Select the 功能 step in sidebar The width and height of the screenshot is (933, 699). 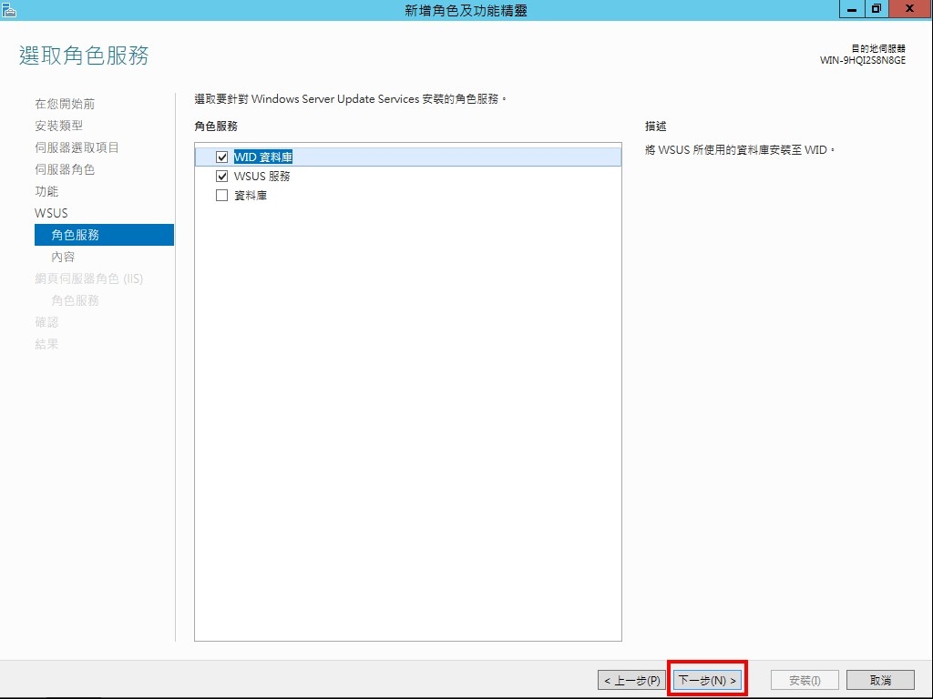[46, 191]
